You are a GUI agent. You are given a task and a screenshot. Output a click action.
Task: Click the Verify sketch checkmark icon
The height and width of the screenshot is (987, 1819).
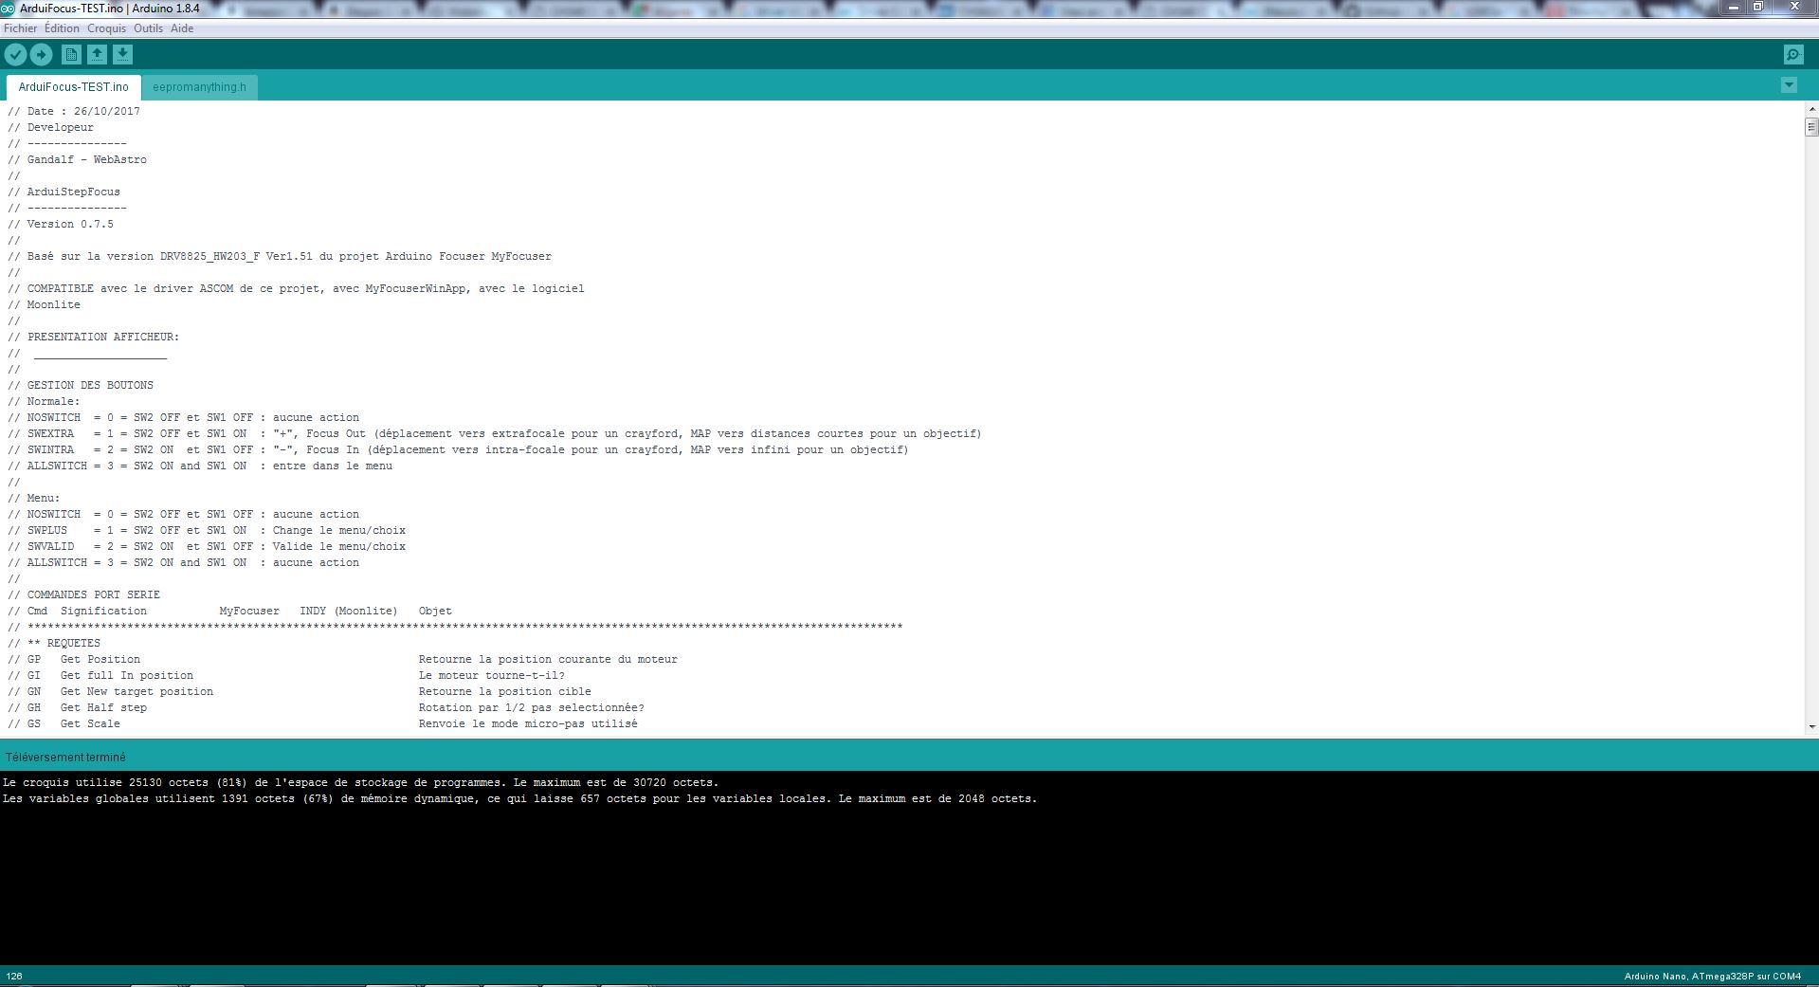(x=15, y=55)
